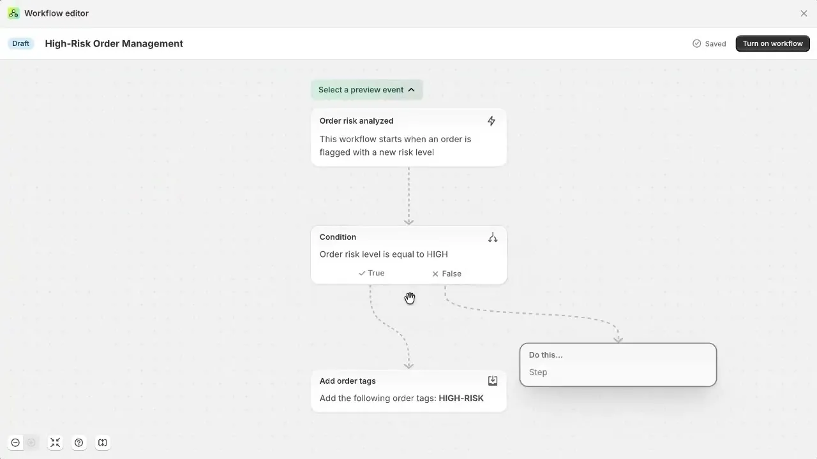Click the Saved status text
Image resolution: width=817 pixels, height=459 pixels.
point(716,43)
